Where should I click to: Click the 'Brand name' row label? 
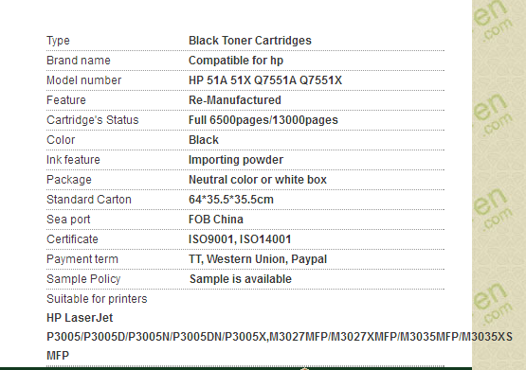79,61
